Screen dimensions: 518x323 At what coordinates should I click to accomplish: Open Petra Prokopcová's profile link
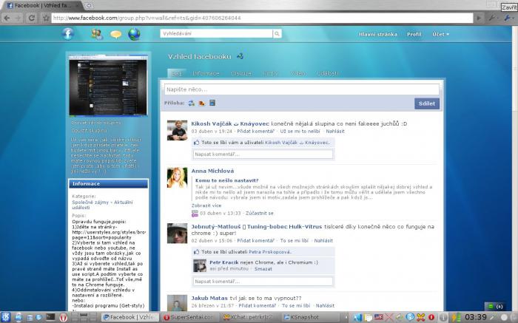(x=269, y=252)
